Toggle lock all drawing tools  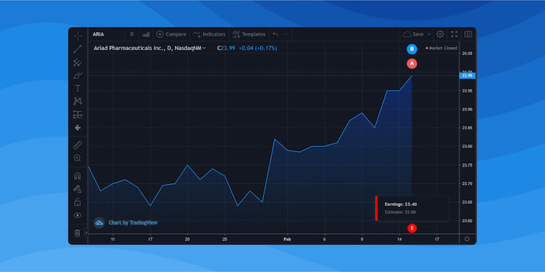pyautogui.click(x=78, y=202)
